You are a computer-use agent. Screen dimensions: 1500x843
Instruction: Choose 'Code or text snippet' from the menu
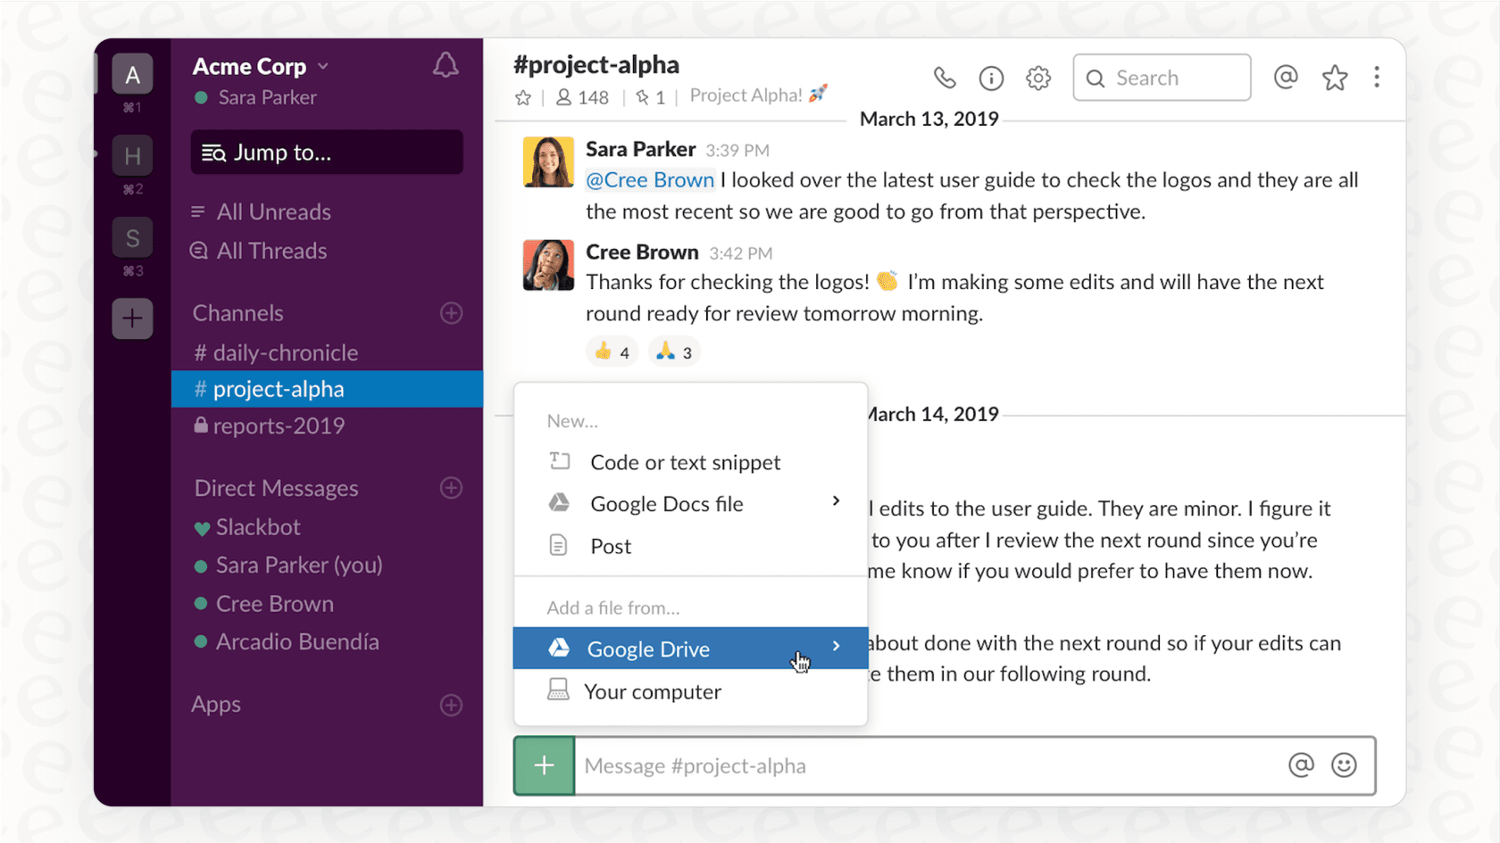(685, 462)
